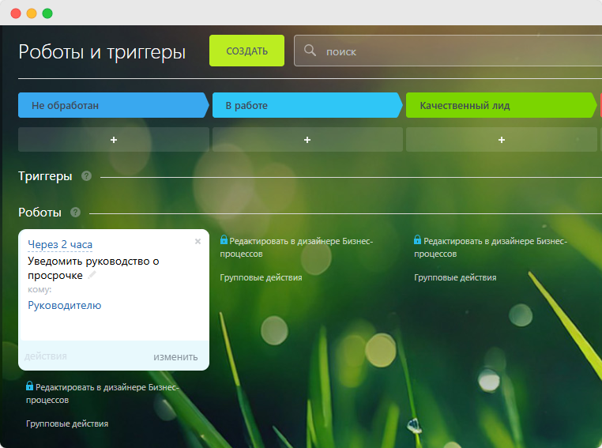Click the lock icon in В работе column

[x=224, y=240]
